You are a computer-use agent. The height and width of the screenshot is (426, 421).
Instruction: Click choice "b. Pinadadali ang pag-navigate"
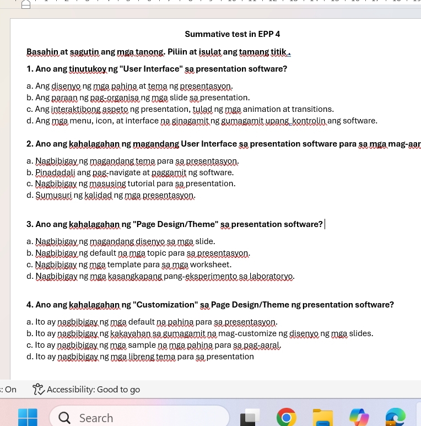click(130, 172)
